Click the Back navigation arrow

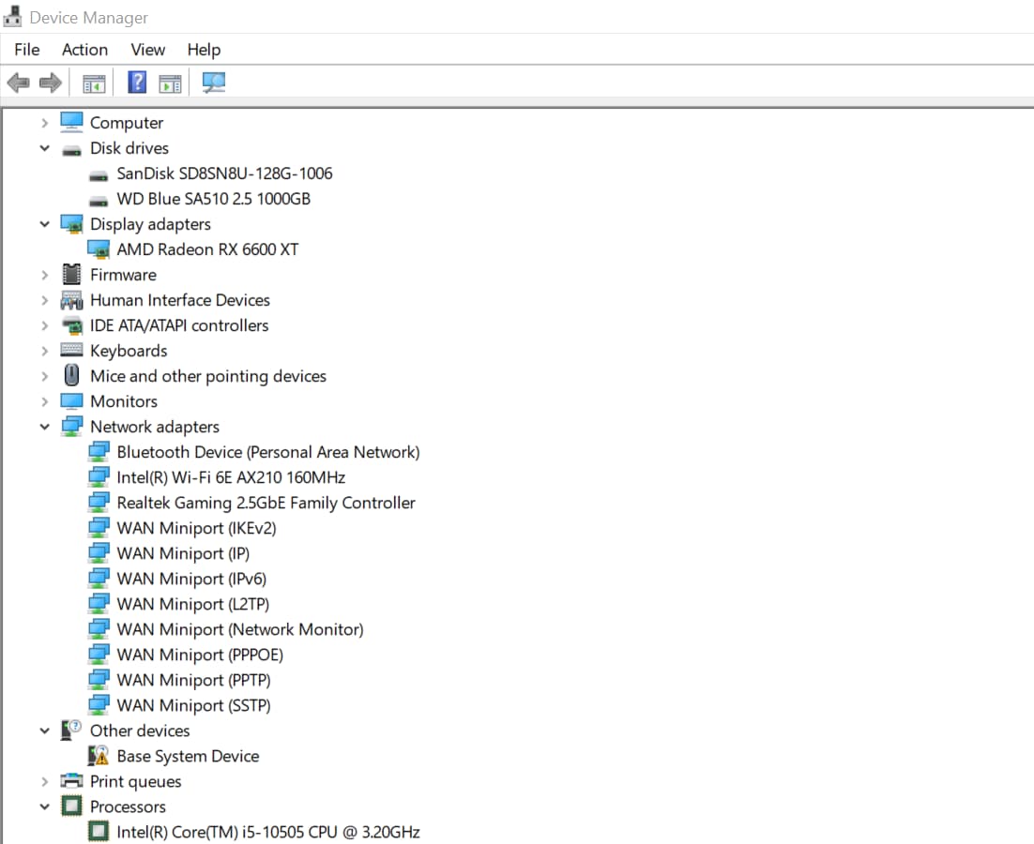[x=17, y=83]
